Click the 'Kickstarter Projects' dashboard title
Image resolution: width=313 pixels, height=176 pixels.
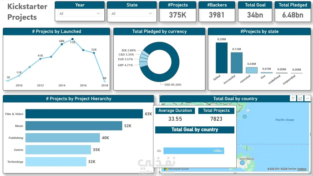[27, 12]
